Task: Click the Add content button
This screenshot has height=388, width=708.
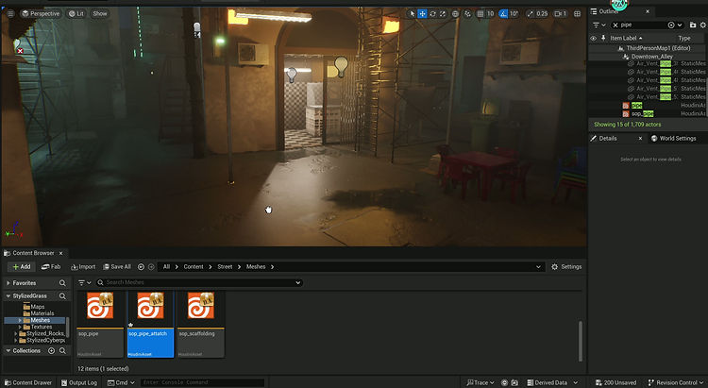Action: (21, 267)
